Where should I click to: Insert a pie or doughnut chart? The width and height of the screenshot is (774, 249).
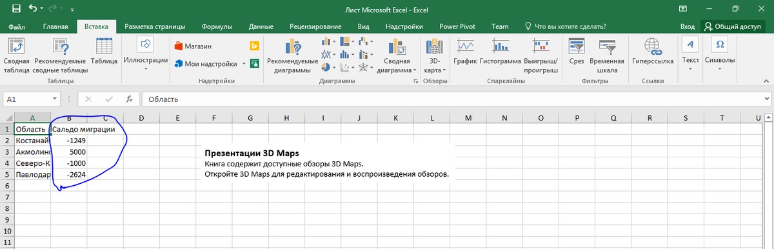pyautogui.click(x=328, y=67)
